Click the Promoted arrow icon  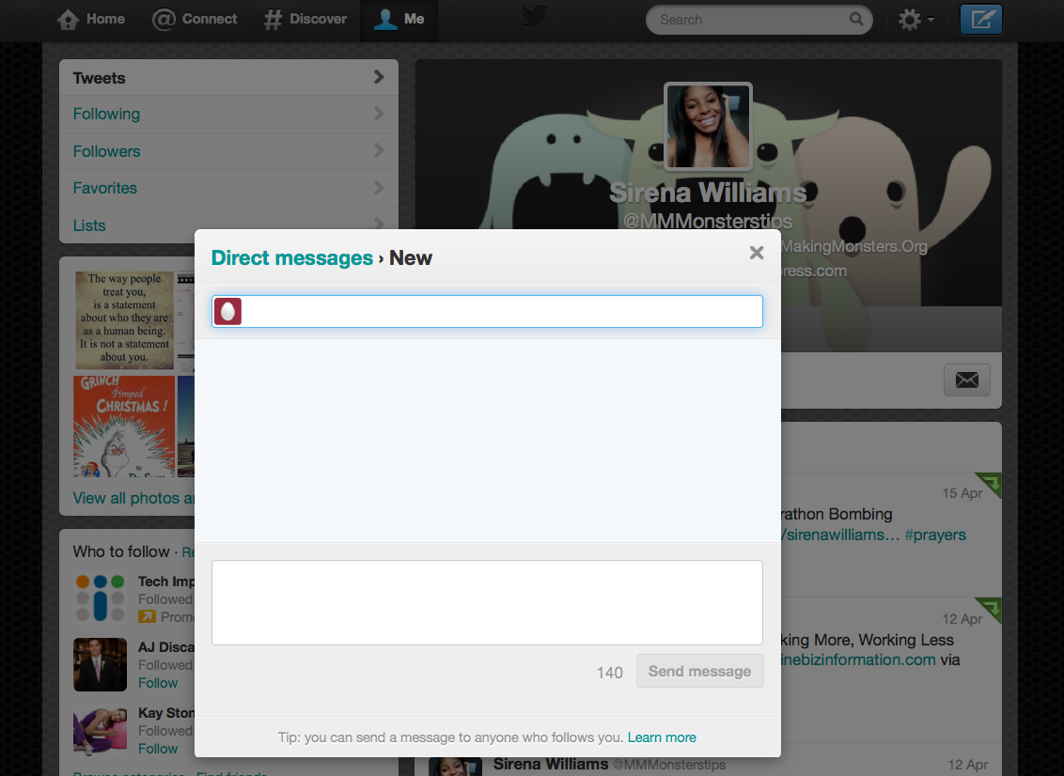[x=147, y=616]
